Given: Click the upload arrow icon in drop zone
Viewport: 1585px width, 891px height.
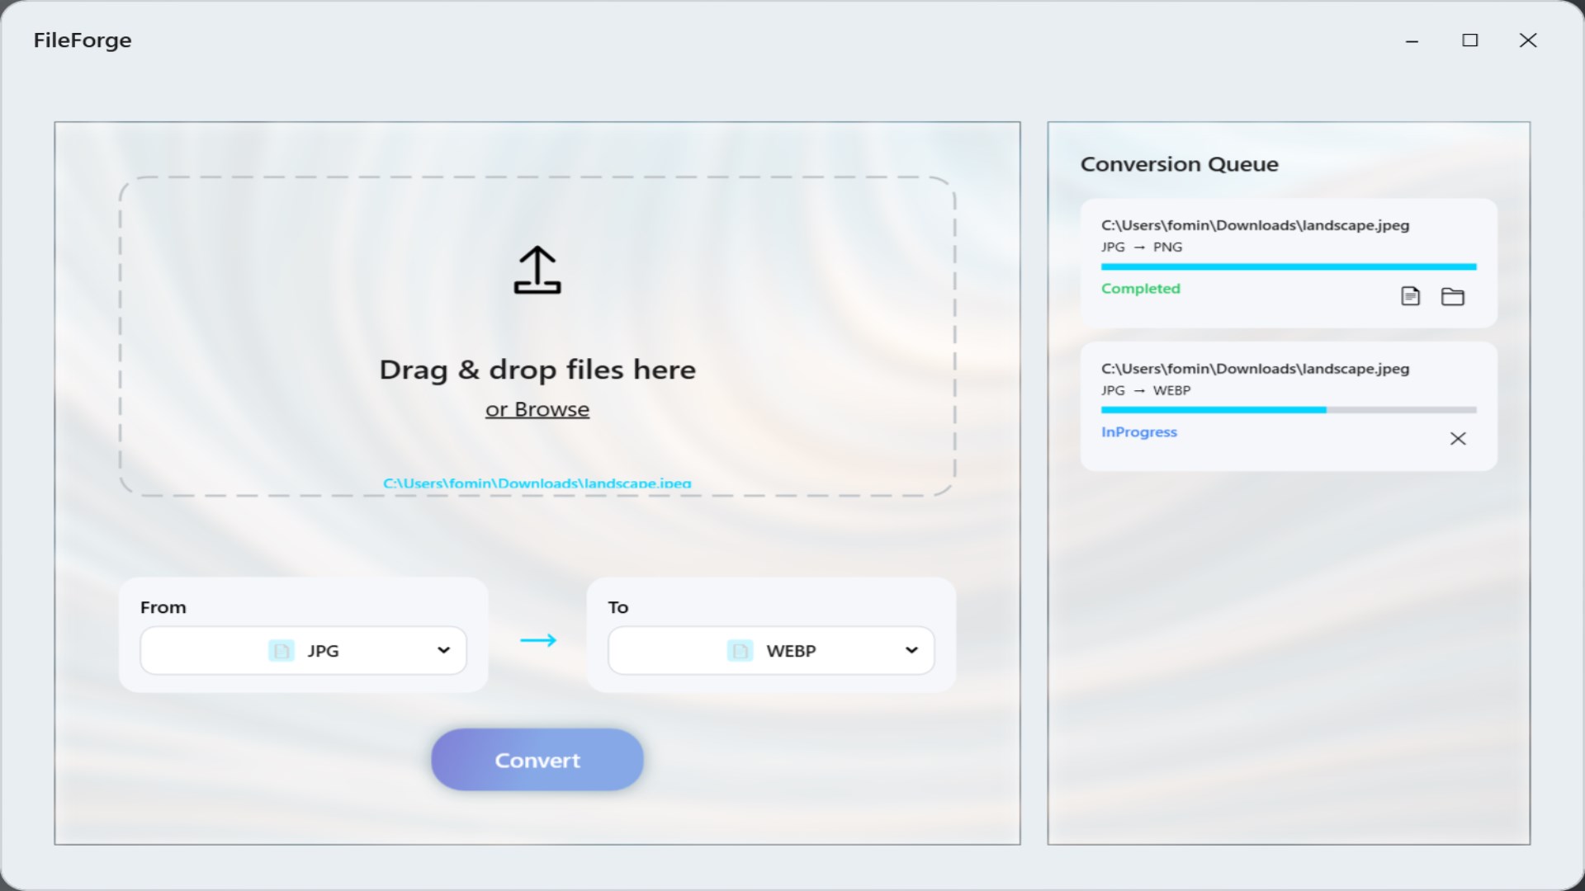Looking at the screenshot, I should click(x=537, y=270).
